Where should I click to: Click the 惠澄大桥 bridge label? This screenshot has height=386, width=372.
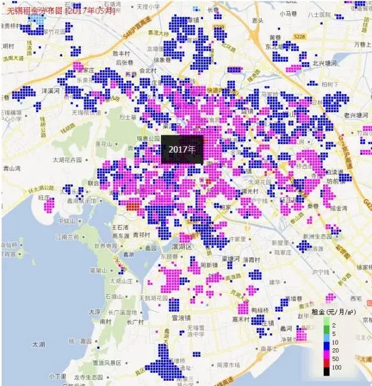point(159,34)
